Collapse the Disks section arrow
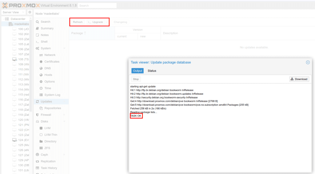This screenshot has height=174, width=315. point(64,121)
